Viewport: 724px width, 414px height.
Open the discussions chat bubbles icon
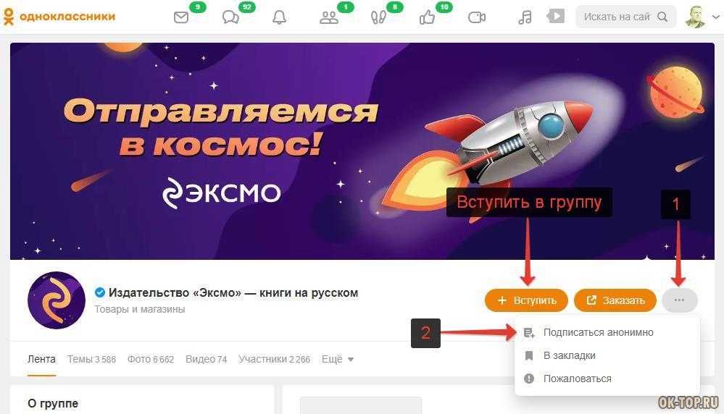click(x=230, y=17)
